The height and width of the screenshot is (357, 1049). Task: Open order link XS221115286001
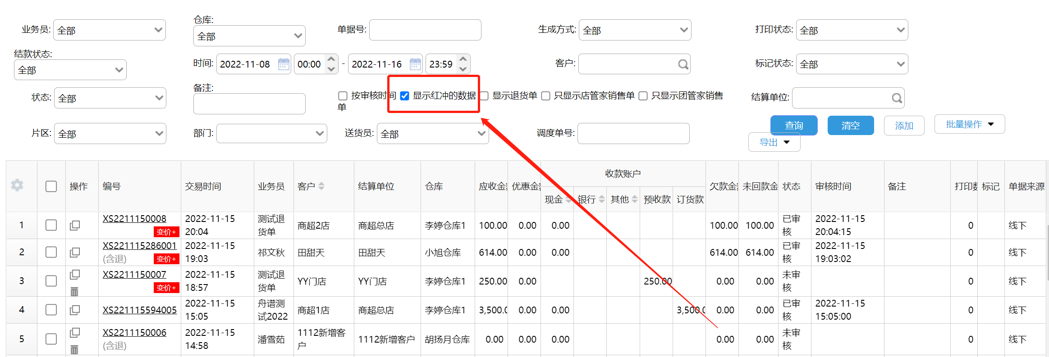[140, 246]
